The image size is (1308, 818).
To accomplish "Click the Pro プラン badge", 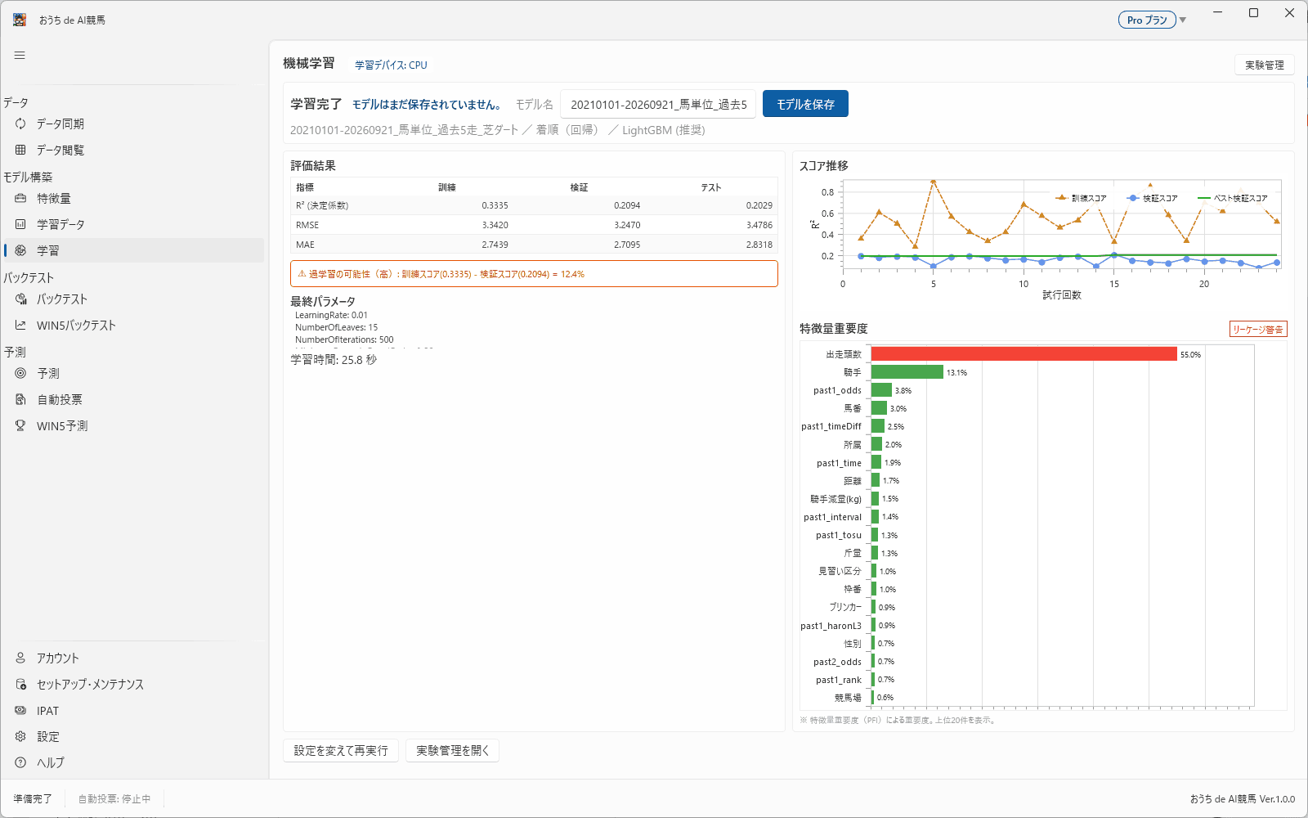I will pos(1147,20).
